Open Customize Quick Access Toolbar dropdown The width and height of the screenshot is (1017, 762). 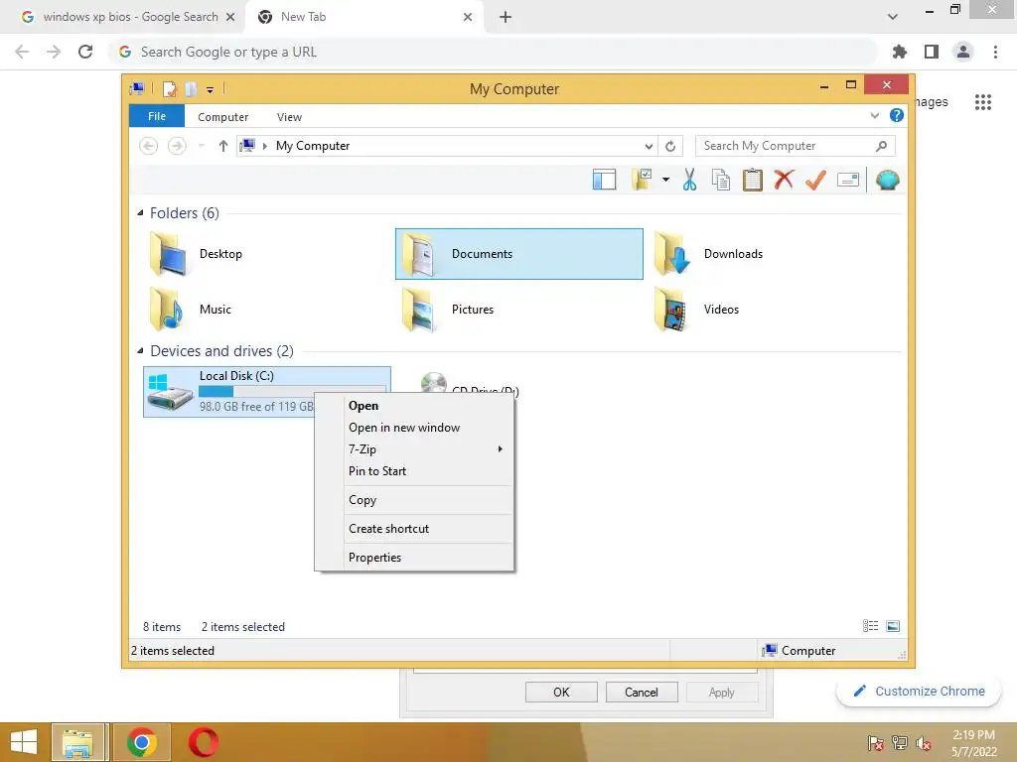click(211, 90)
